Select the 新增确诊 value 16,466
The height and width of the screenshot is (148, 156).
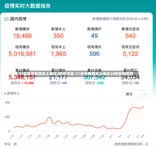[x=22, y=36]
